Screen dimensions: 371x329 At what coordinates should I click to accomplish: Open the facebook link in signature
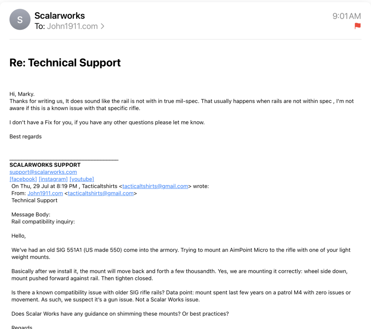(23, 179)
